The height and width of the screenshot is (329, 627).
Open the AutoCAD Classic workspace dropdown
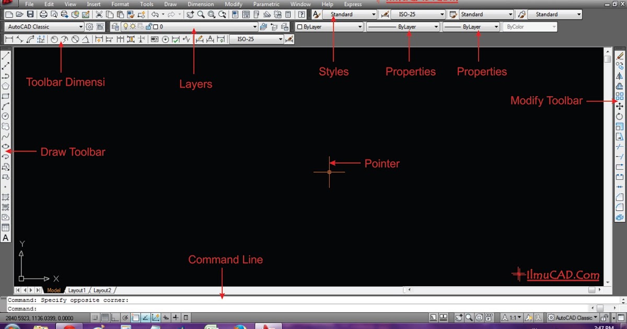[82, 26]
